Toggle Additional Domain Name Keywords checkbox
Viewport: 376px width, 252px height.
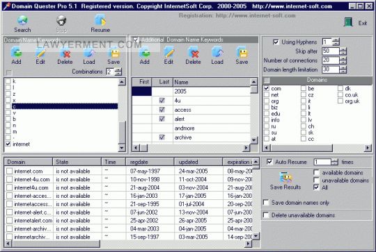[x=136, y=40]
